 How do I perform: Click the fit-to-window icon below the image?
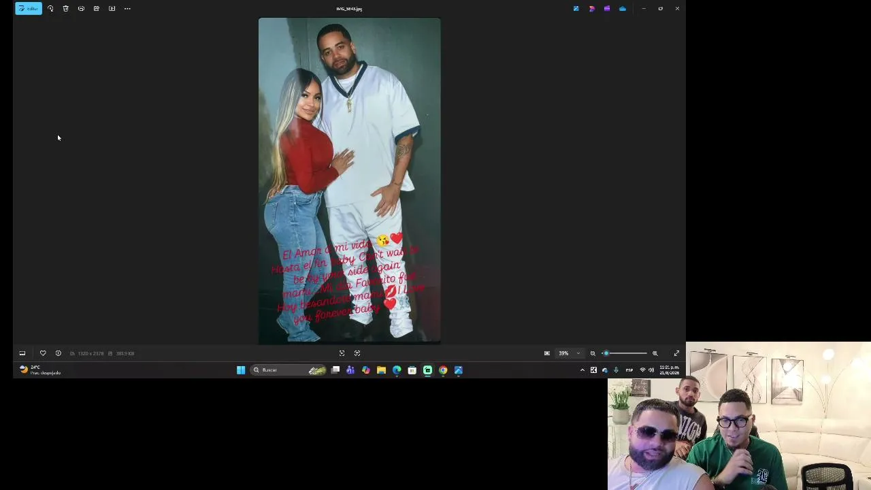click(342, 353)
